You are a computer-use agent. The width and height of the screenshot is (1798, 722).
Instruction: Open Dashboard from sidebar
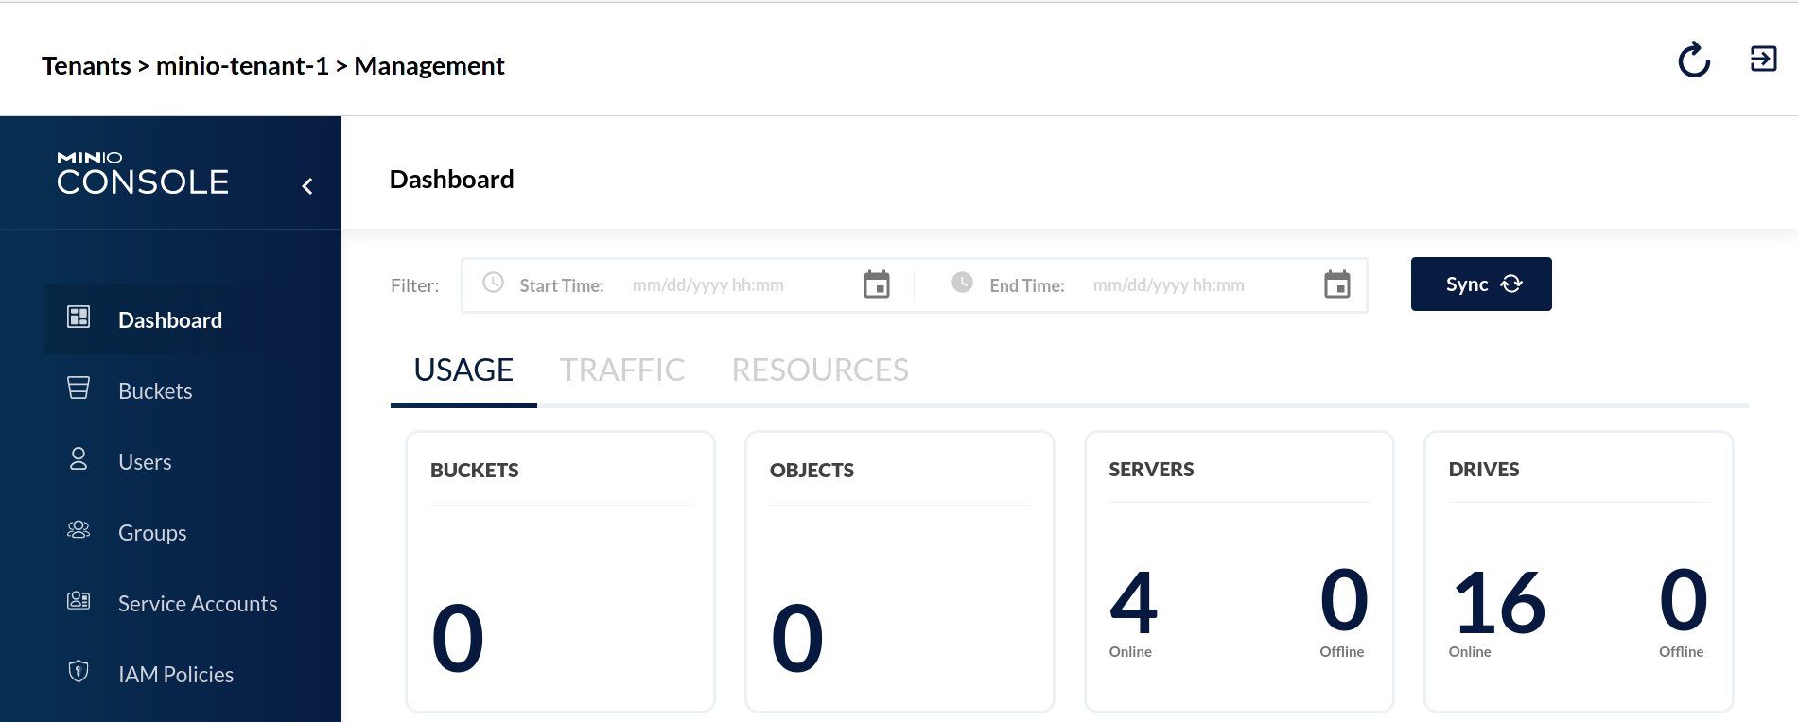click(x=170, y=320)
